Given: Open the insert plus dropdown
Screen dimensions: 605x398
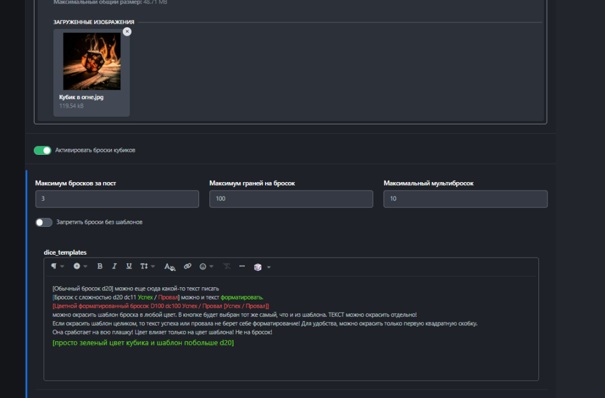Looking at the screenshot, I should pyautogui.click(x=80, y=266).
